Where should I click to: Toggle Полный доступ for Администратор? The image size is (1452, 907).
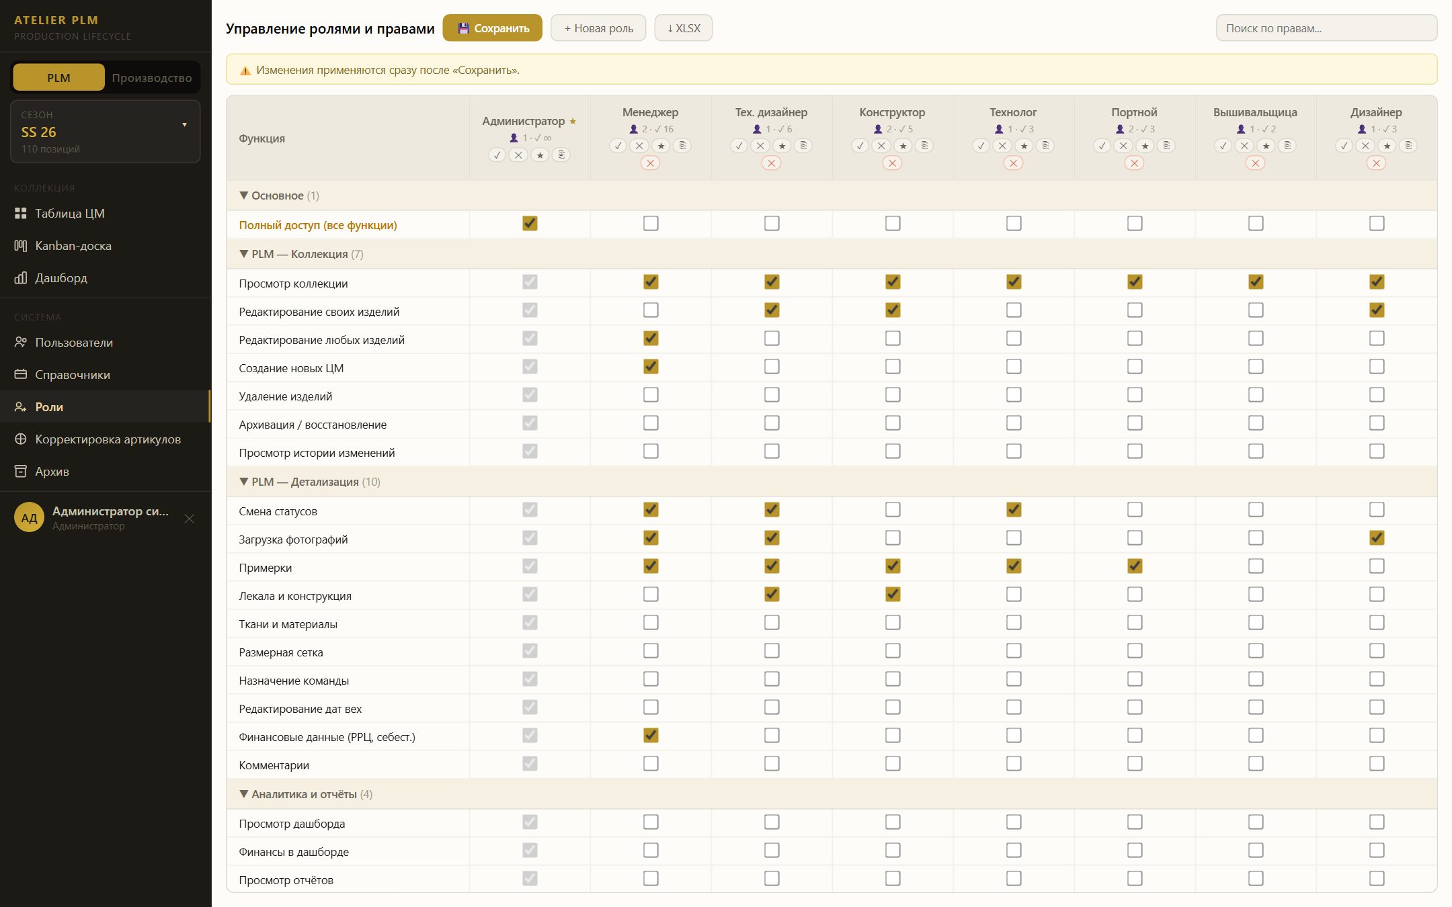(530, 223)
